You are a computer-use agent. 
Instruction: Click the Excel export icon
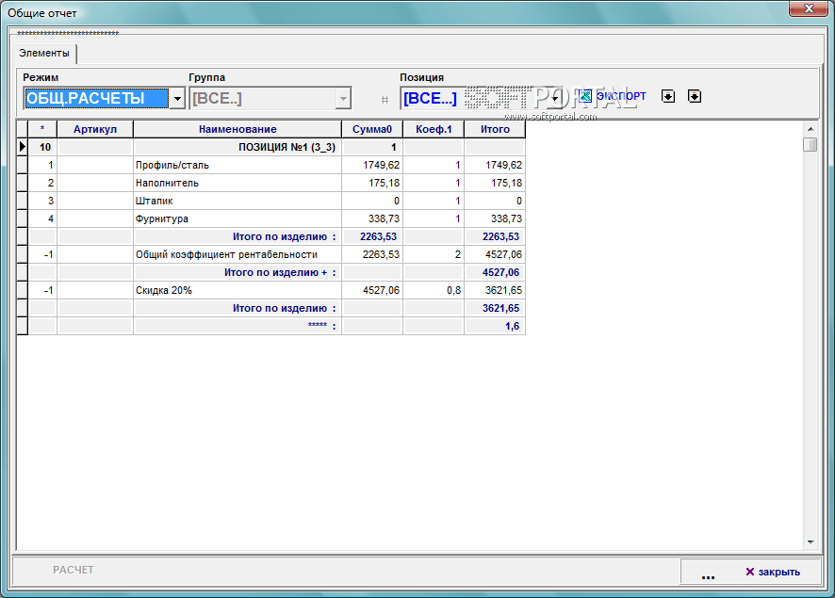coord(585,96)
